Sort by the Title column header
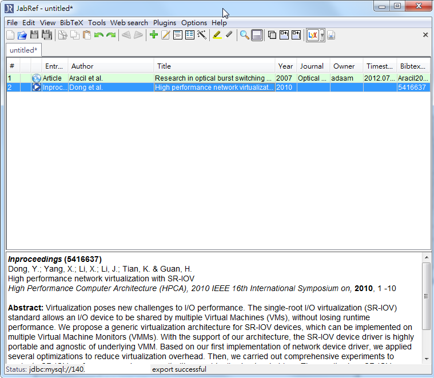 pos(214,66)
